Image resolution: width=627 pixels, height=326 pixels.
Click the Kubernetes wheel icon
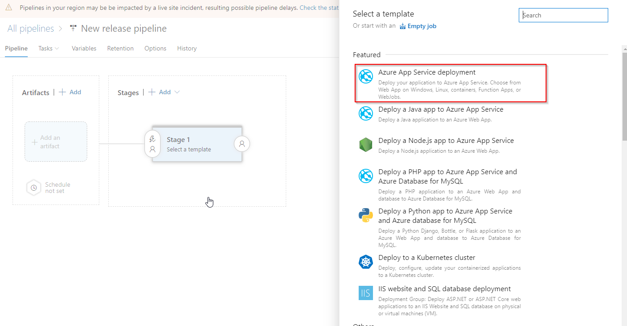366,262
